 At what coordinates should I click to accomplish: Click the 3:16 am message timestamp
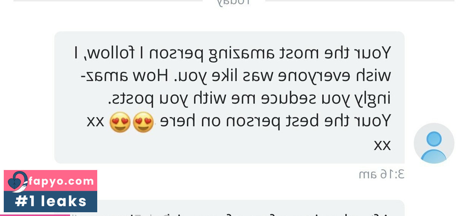pos(381,174)
